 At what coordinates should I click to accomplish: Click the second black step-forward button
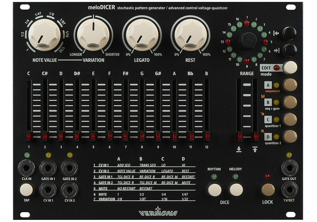coord(290,50)
